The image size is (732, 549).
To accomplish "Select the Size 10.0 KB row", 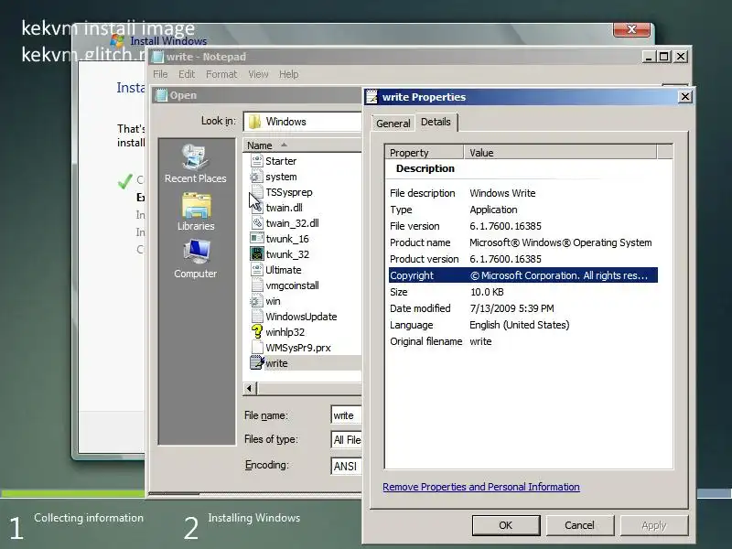I will 523,292.
